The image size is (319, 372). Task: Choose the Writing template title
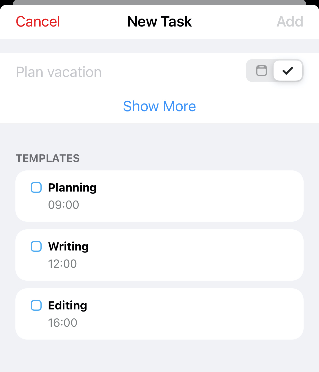click(x=68, y=247)
